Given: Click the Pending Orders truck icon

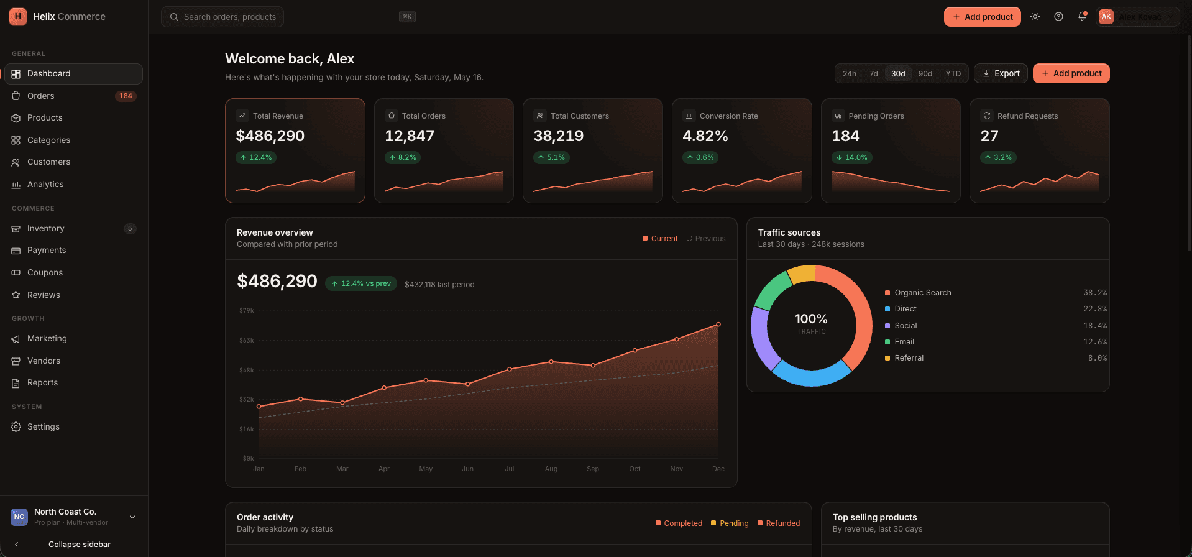Looking at the screenshot, I should (838, 116).
